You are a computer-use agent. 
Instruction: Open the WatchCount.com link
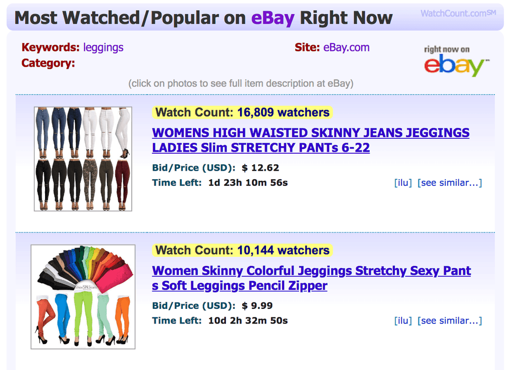tap(458, 14)
